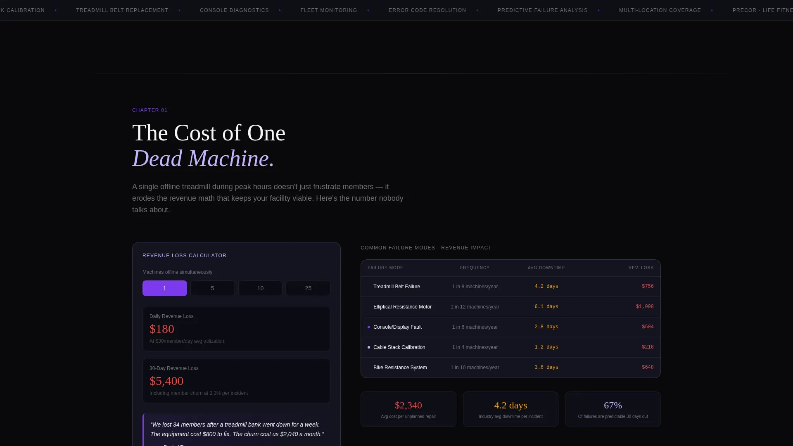Click the $2,340 avg repair cost card
Viewport: 793px width, 446px height.
[408, 409]
